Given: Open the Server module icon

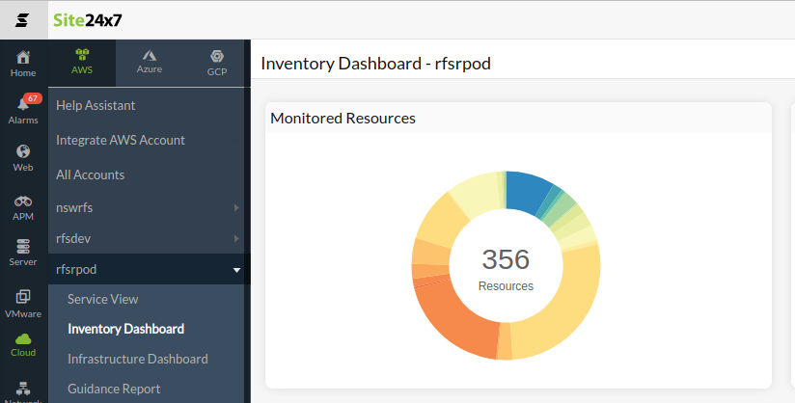Looking at the screenshot, I should pos(23,247).
